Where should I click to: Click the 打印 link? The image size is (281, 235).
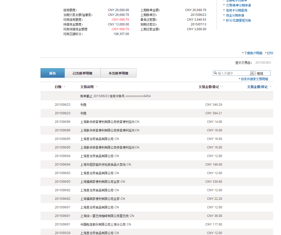click(x=270, y=53)
